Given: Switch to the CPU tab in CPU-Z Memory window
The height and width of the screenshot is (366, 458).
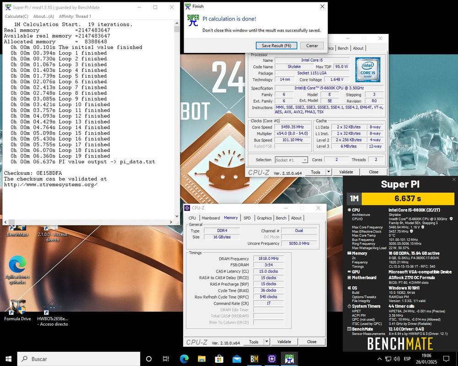Looking at the screenshot, I should tap(192, 218).
